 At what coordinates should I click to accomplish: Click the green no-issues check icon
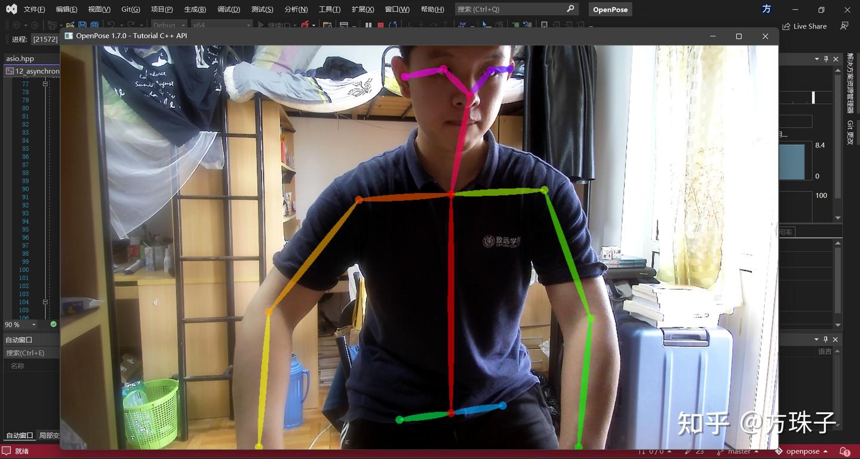pos(54,325)
